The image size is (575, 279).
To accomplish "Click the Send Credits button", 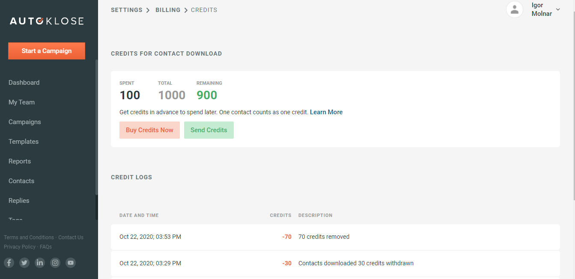I will (x=209, y=130).
